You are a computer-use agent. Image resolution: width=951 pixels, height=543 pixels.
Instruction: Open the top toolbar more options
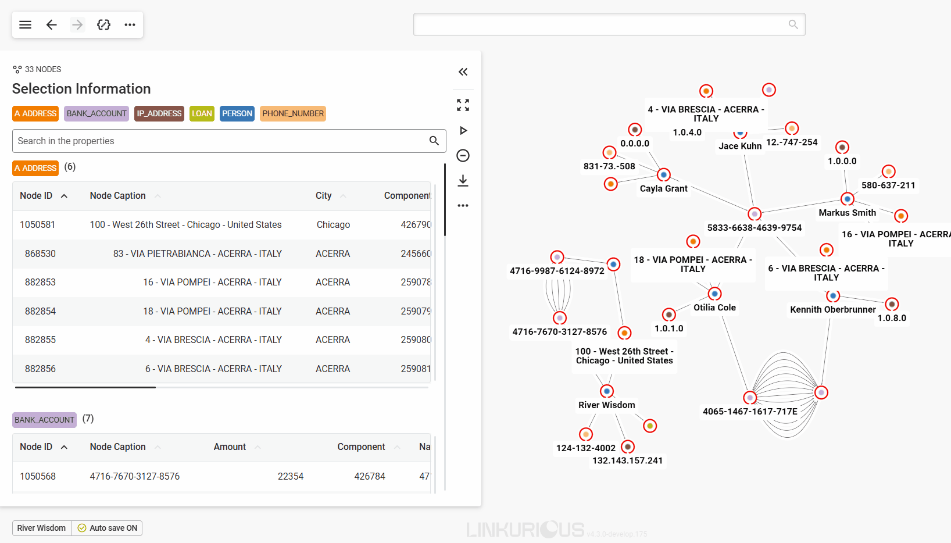click(130, 24)
